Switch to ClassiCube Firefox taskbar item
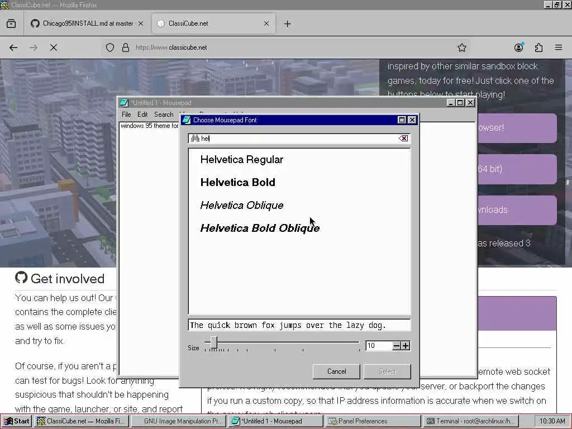The image size is (572, 429). [82, 421]
